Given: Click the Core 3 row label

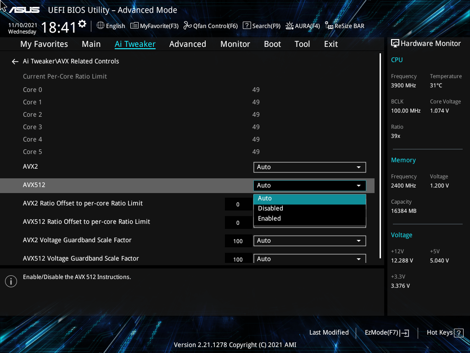Looking at the screenshot, I should pos(33,127).
